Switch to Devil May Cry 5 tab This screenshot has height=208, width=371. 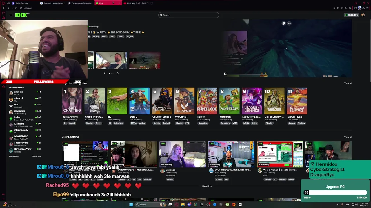click(136, 3)
